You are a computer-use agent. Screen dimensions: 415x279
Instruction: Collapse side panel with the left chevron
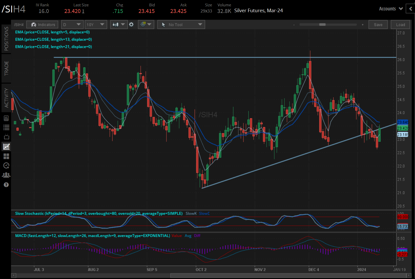[410, 9]
